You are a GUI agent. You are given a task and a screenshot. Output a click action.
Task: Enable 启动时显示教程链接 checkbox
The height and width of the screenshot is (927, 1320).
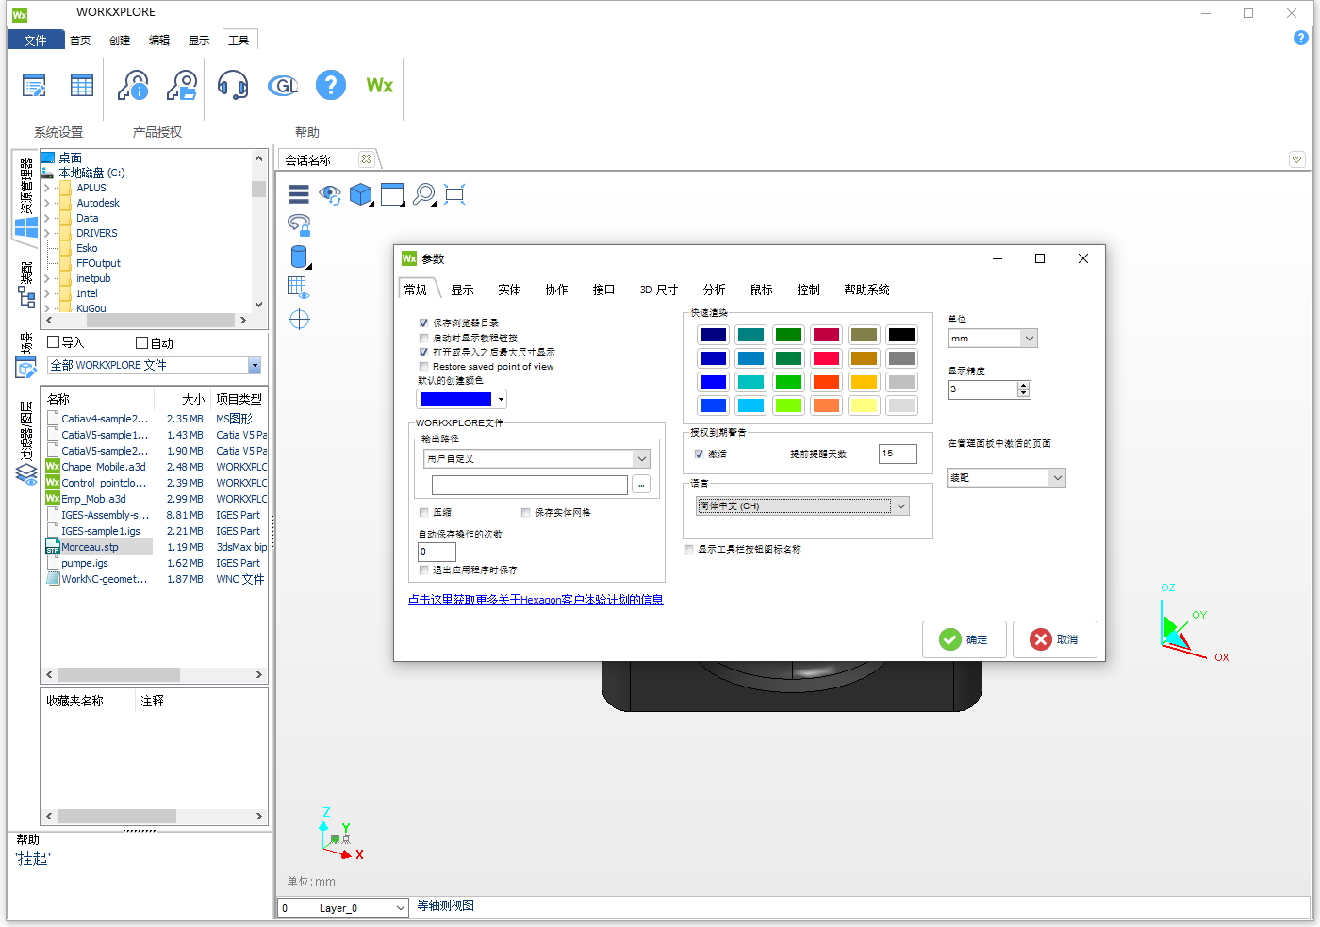(423, 338)
